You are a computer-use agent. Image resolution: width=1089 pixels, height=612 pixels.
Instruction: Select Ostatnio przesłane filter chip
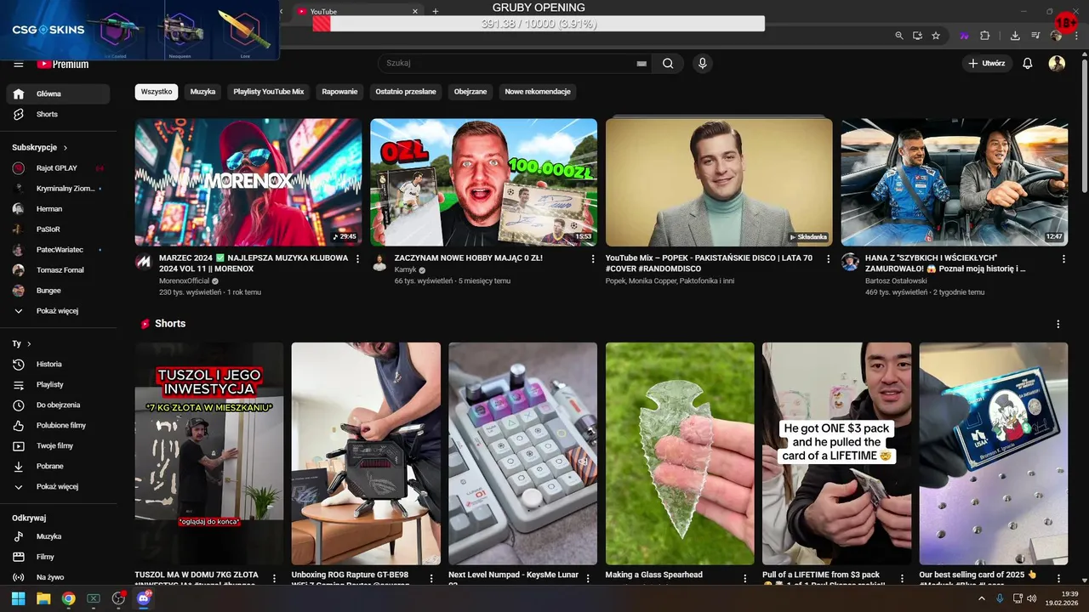coord(406,92)
